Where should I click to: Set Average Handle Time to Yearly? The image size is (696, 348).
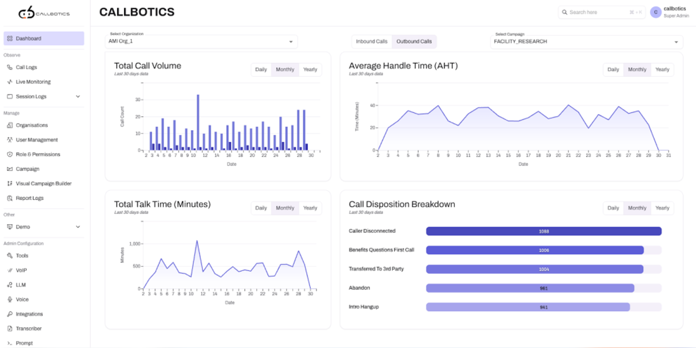pos(662,70)
